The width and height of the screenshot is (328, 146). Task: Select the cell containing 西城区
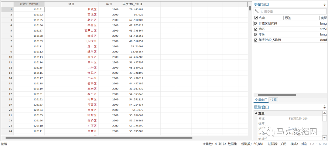click(72, 15)
